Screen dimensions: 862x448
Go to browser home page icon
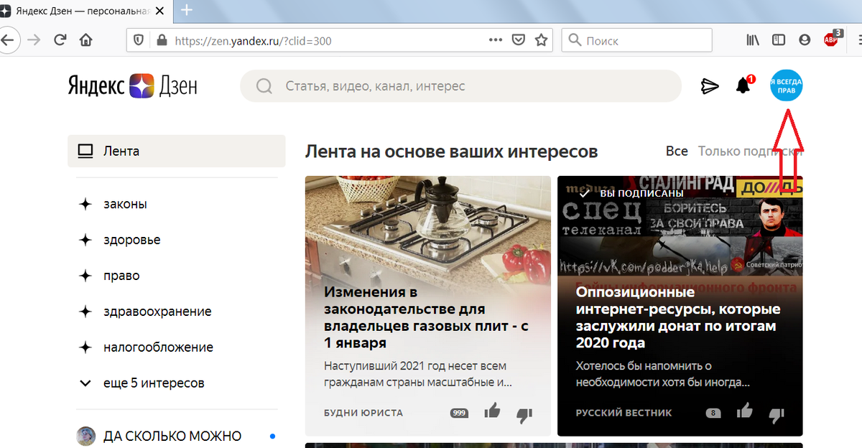[85, 40]
